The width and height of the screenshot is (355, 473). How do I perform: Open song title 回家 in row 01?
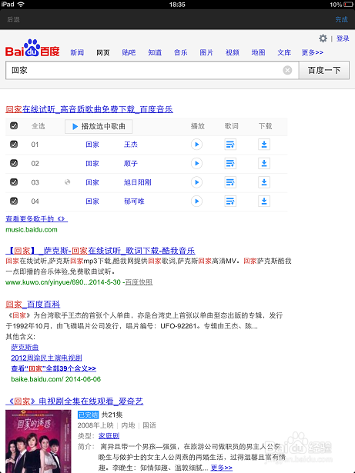tap(92, 145)
